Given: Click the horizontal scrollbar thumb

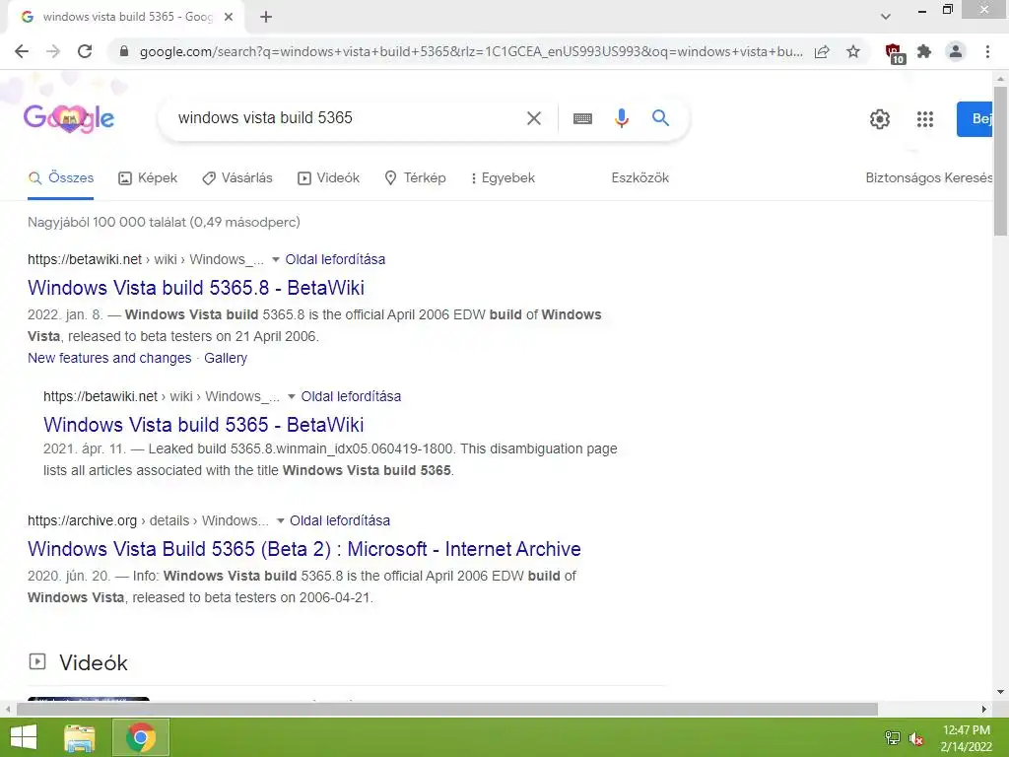Looking at the screenshot, I should pyautogui.click(x=447, y=709).
